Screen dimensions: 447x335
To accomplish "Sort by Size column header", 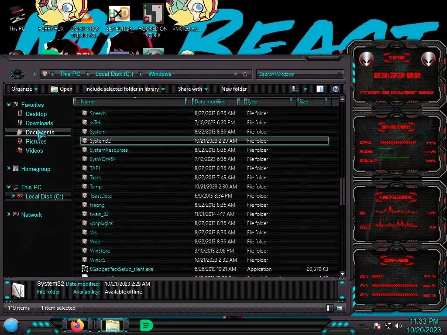I will click(312, 102).
